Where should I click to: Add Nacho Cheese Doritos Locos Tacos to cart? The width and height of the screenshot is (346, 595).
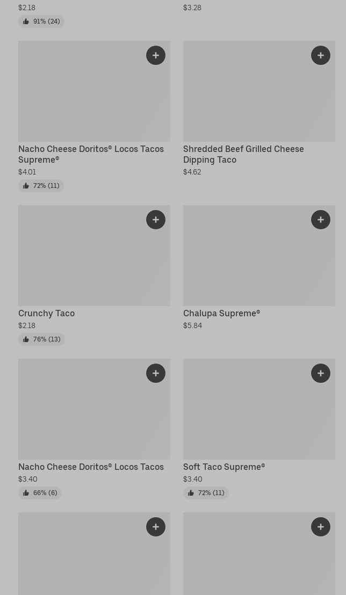point(156,373)
